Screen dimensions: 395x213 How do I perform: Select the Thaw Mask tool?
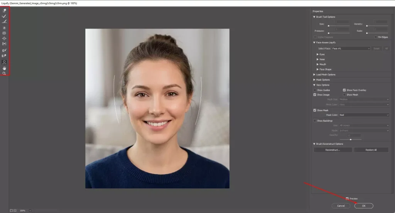4,56
